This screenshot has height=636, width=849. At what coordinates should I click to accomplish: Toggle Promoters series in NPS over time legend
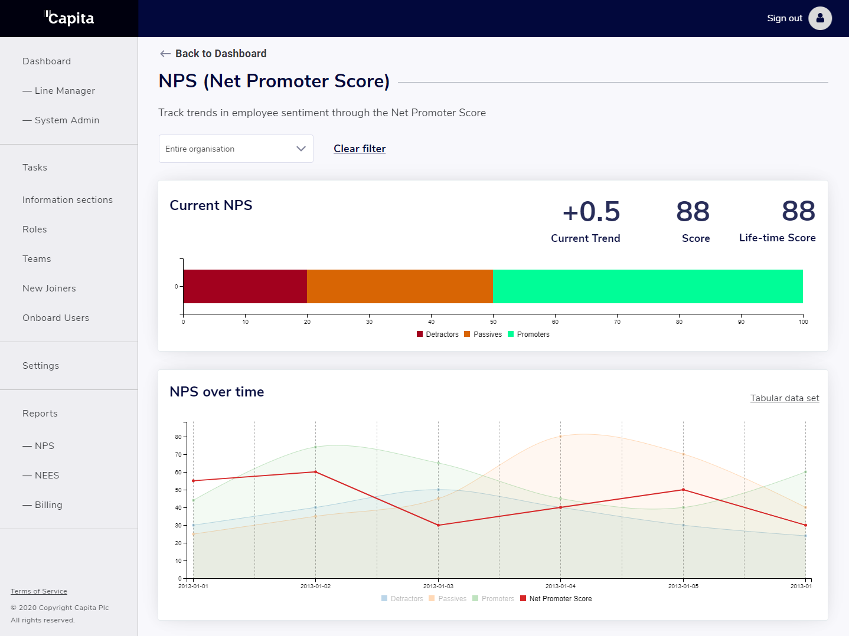click(x=493, y=599)
